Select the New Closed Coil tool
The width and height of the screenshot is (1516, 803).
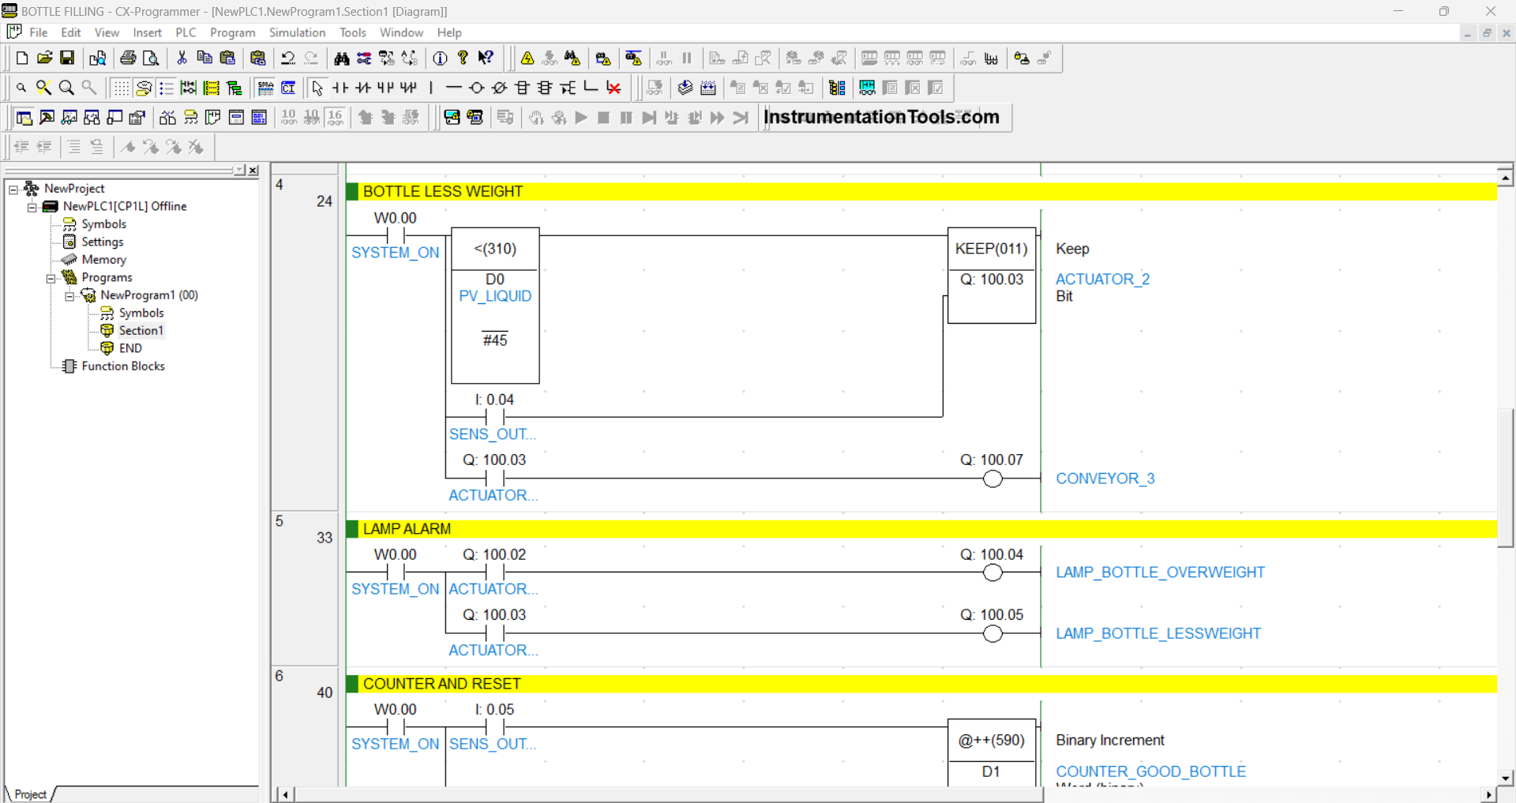[x=499, y=88]
